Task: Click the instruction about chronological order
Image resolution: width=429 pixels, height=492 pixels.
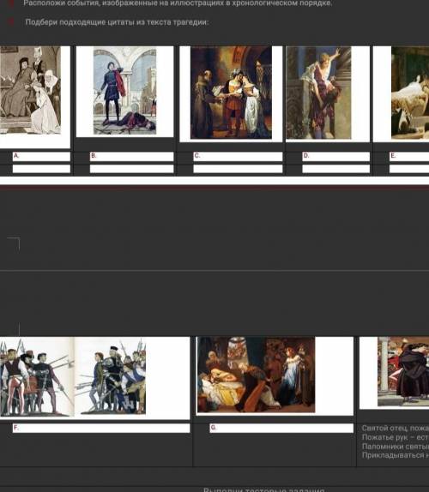Action: pyautogui.click(x=178, y=3)
